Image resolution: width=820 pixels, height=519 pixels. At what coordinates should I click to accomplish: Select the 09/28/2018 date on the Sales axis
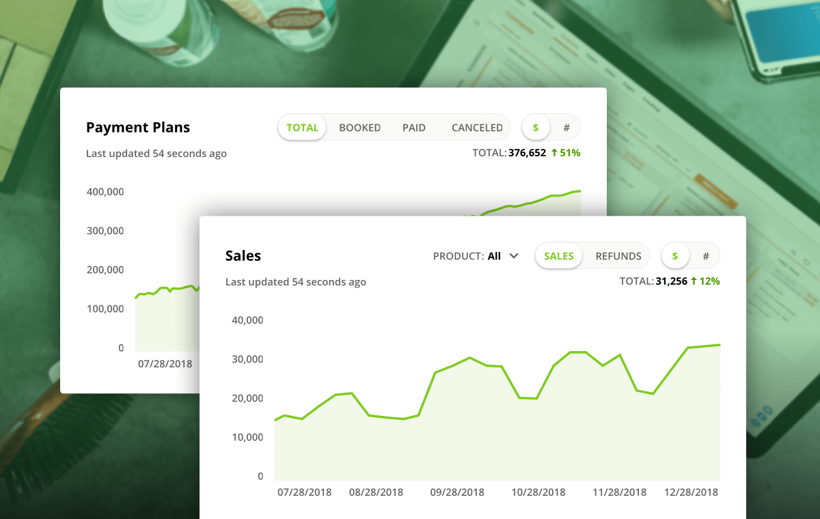click(x=457, y=492)
